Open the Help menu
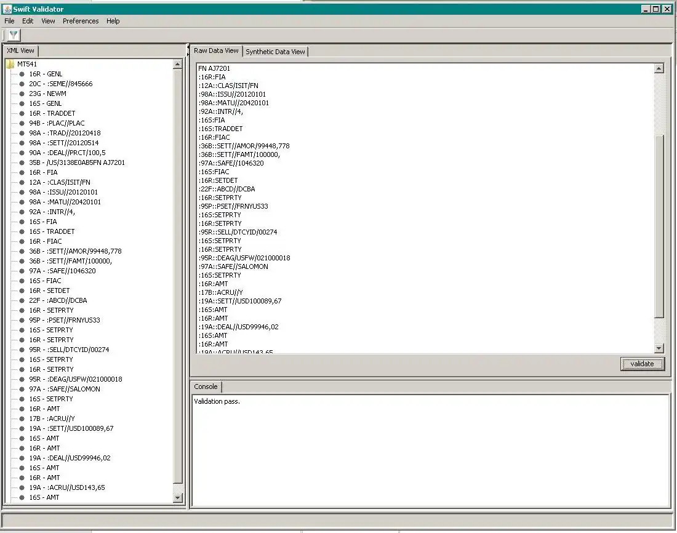 113,21
